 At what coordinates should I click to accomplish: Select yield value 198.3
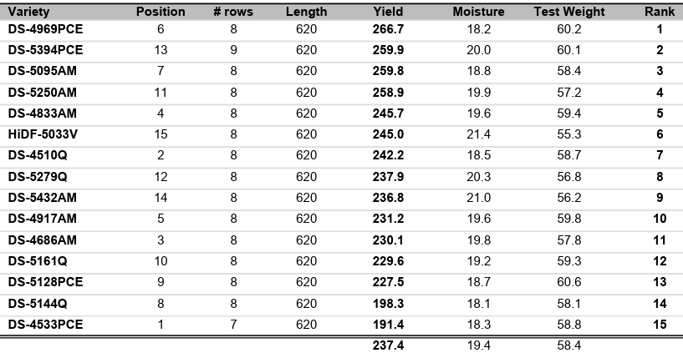(388, 303)
